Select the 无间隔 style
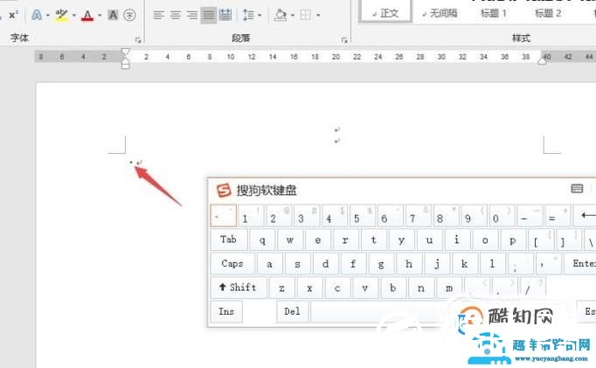Screen dimensions: 596x368 [x=440, y=14]
